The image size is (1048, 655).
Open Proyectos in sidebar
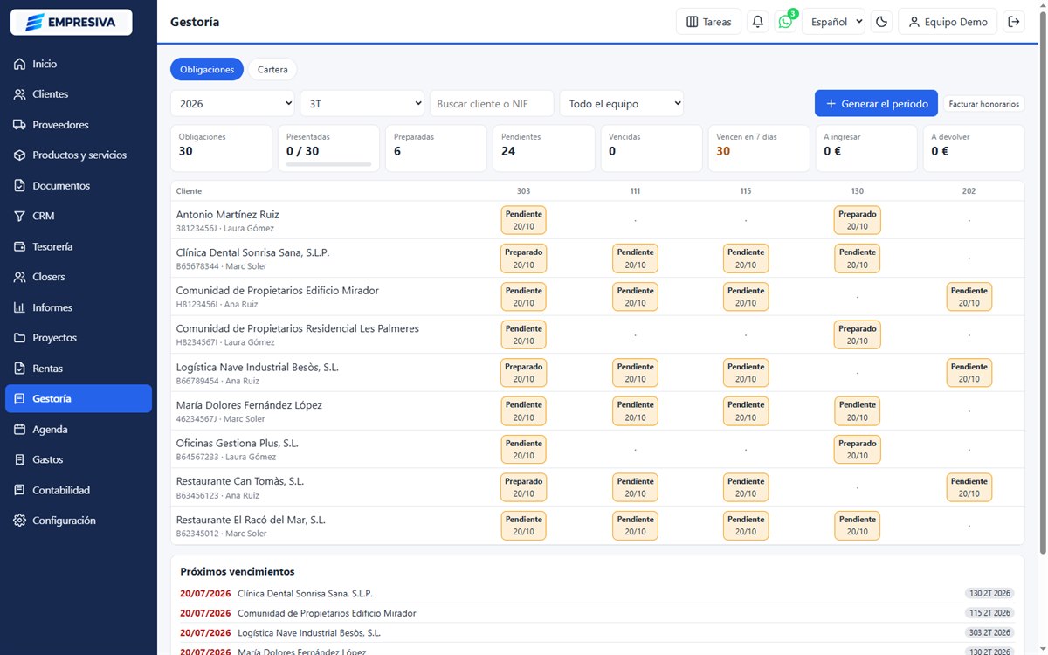[x=79, y=338]
